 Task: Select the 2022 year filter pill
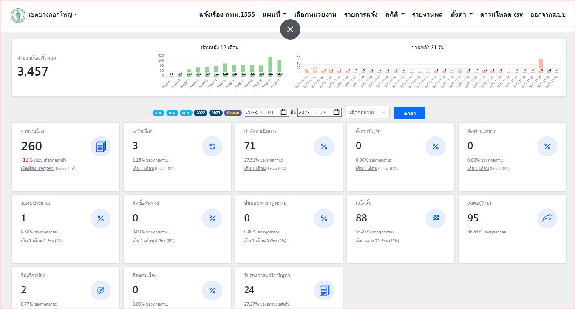201,113
